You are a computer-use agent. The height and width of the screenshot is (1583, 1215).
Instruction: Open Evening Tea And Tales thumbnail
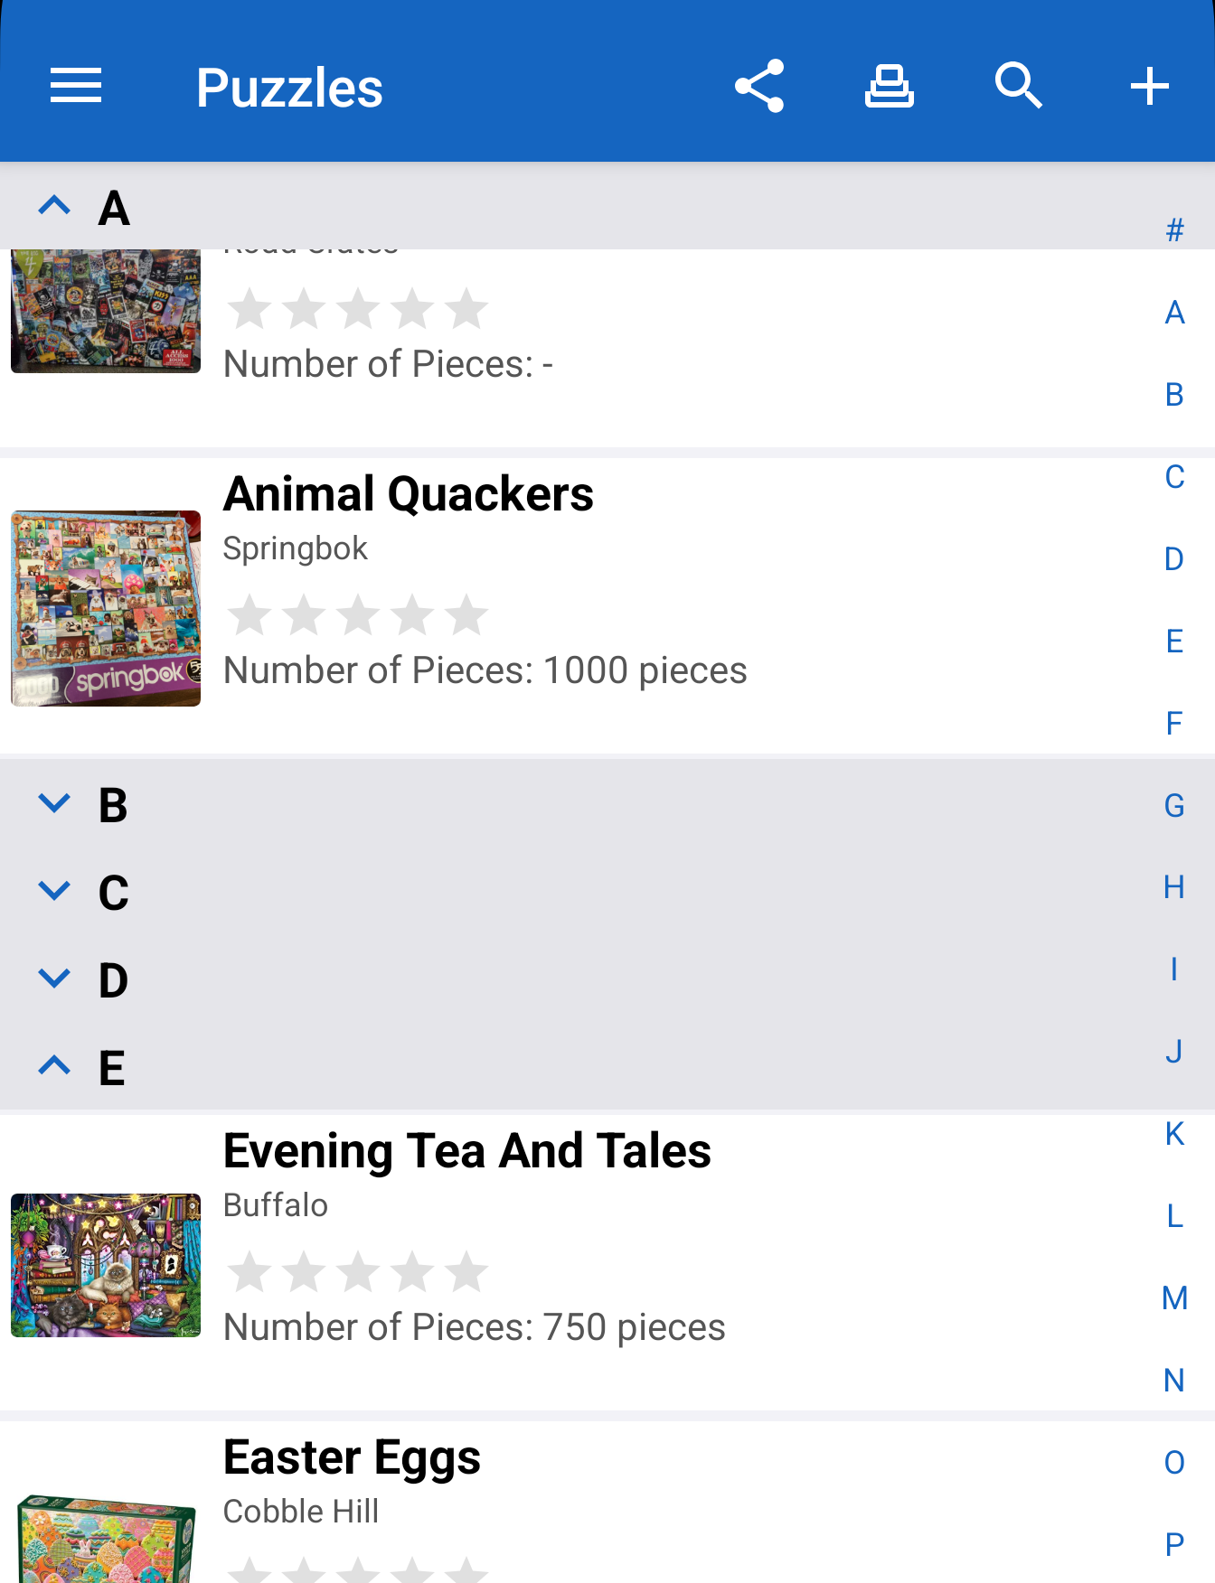(x=106, y=1265)
